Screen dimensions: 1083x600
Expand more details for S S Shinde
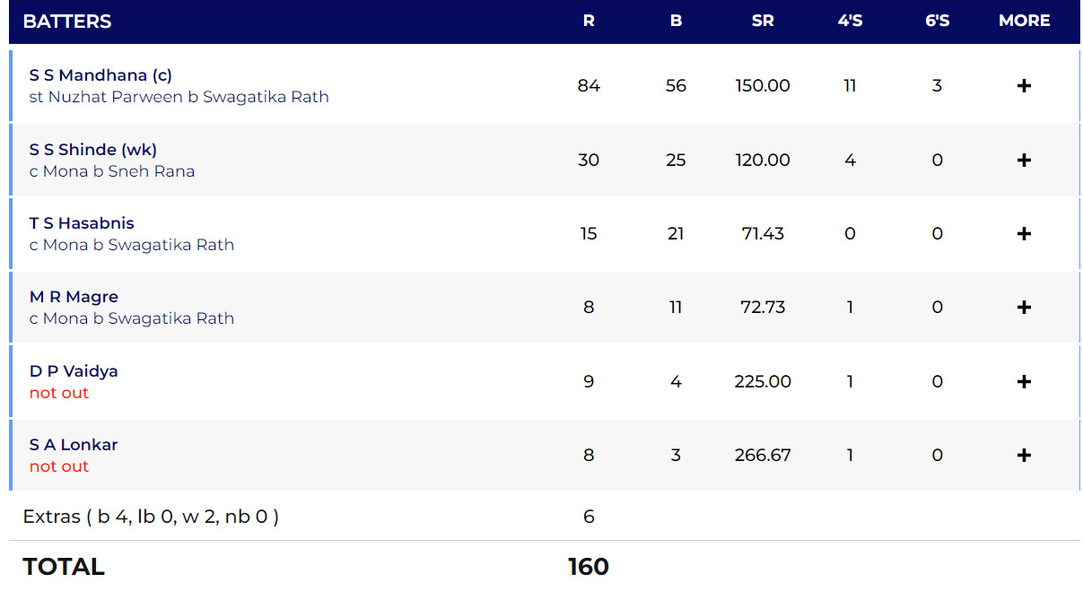1024,161
